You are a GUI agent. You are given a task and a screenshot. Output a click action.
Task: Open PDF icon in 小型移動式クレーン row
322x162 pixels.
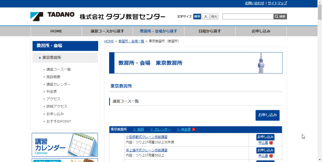pos(271,143)
